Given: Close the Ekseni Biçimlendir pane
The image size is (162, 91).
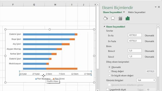Looking at the screenshot, I should 159,7.
